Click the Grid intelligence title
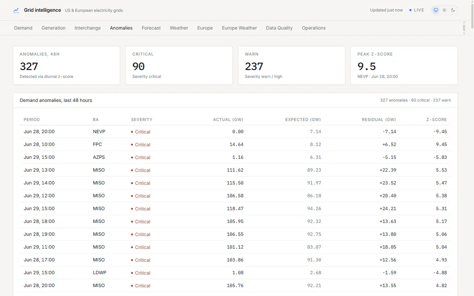 43,10
